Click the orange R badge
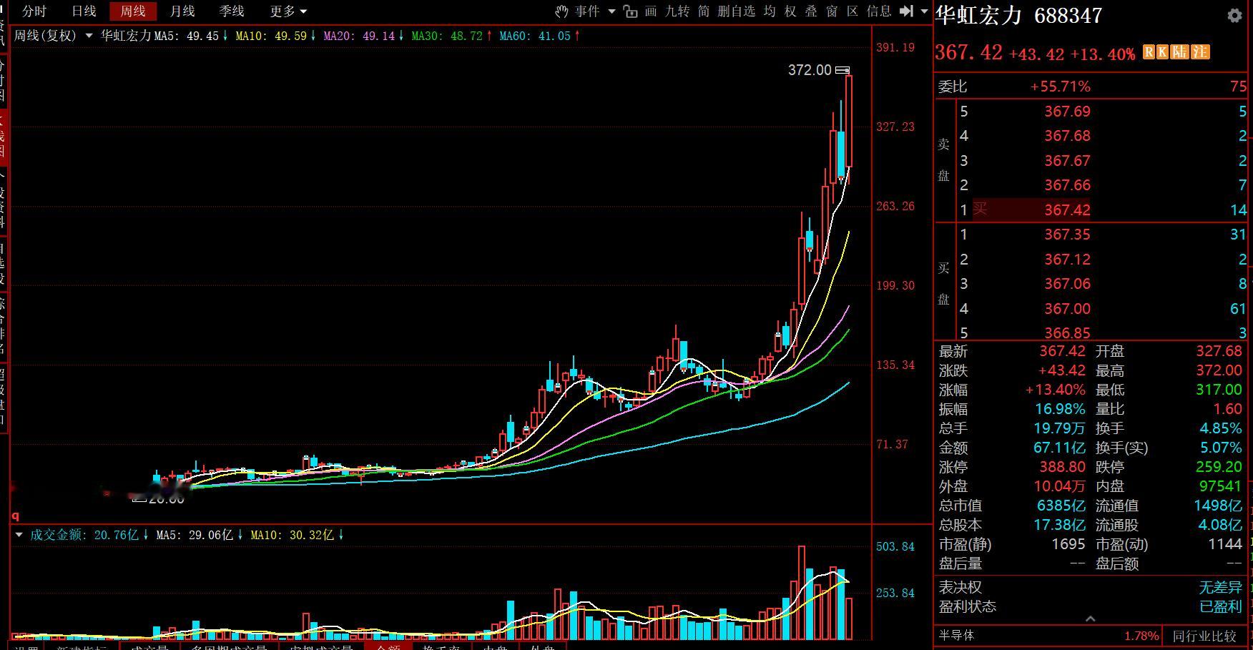Image resolution: width=1253 pixels, height=650 pixels. pos(1149,52)
